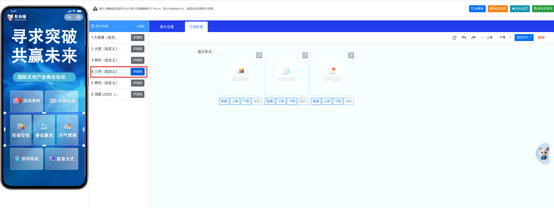Switch to the 基本设置 tab

167,27
